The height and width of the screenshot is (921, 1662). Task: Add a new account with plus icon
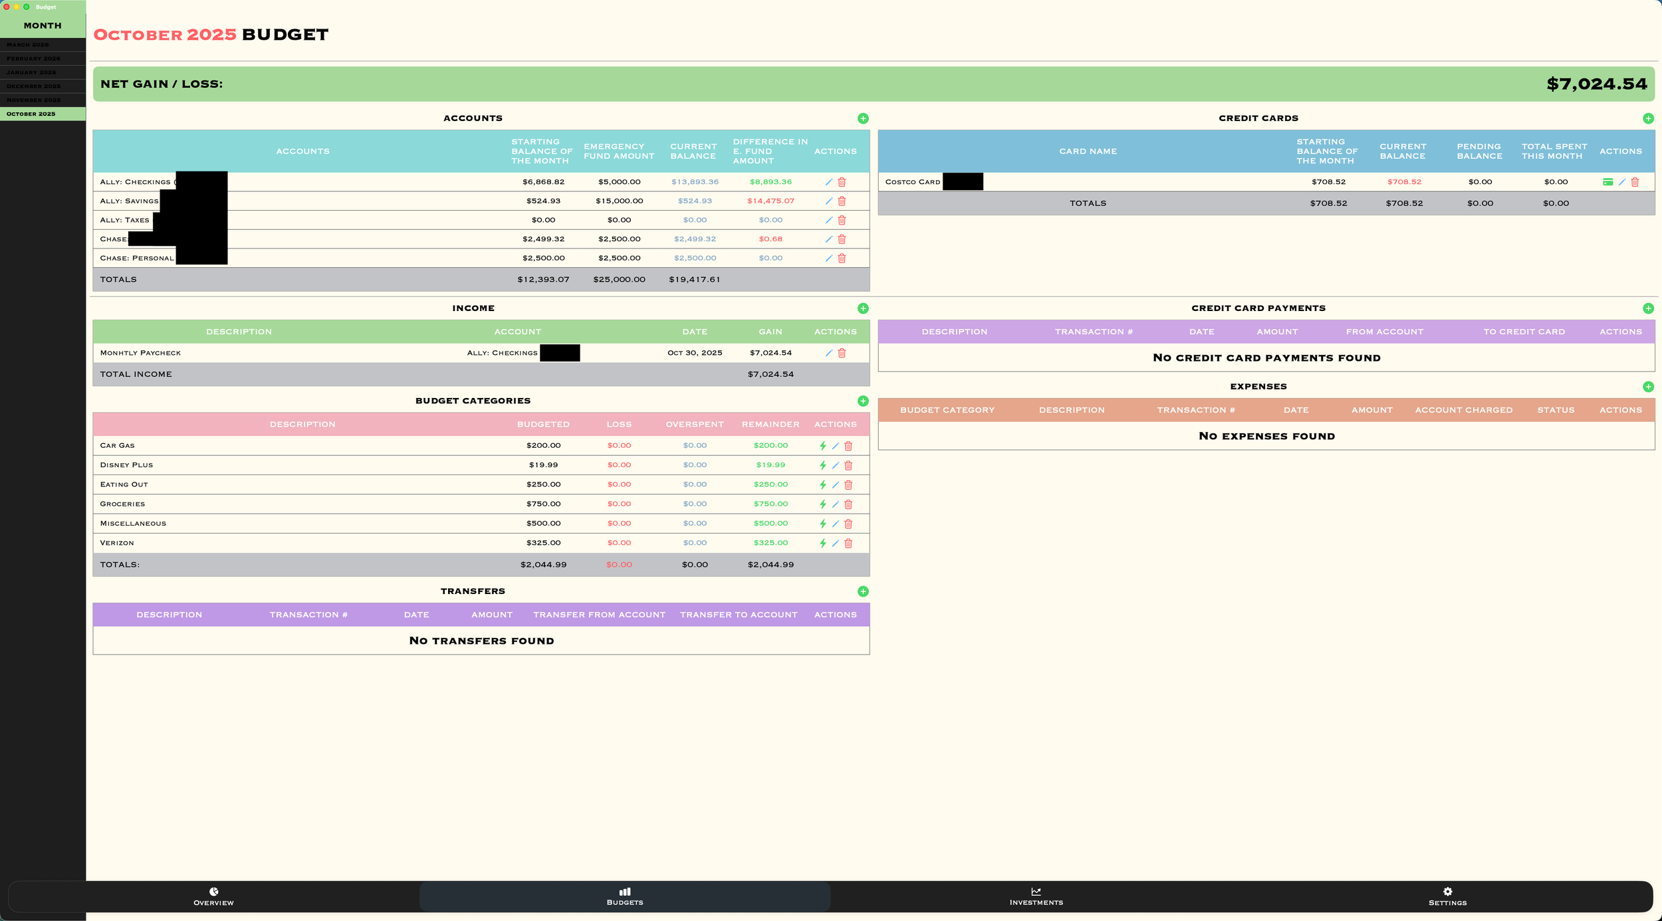863,118
